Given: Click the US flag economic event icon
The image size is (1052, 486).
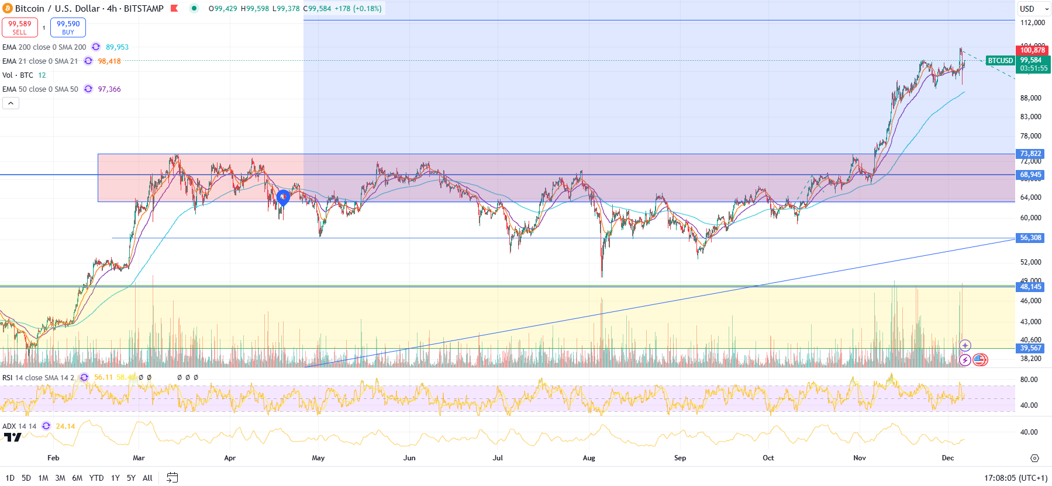Looking at the screenshot, I should pyautogui.click(x=980, y=360).
